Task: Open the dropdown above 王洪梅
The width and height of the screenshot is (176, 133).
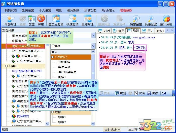Action: coord(93,35)
